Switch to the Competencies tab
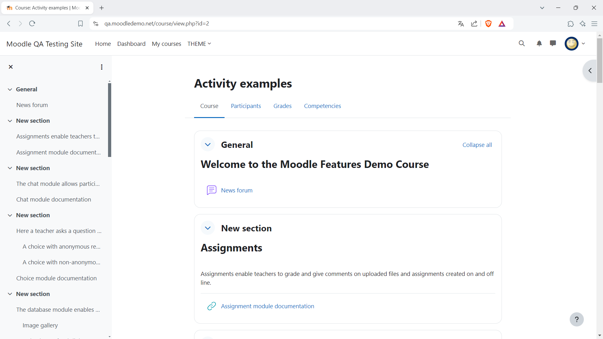Image resolution: width=603 pixels, height=339 pixels. click(323, 106)
